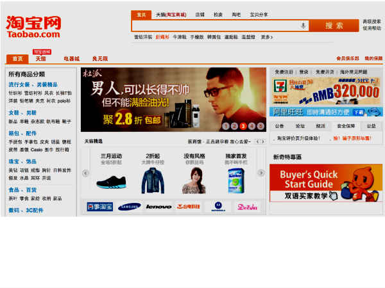Open the black sneaker product image

coord(111,182)
